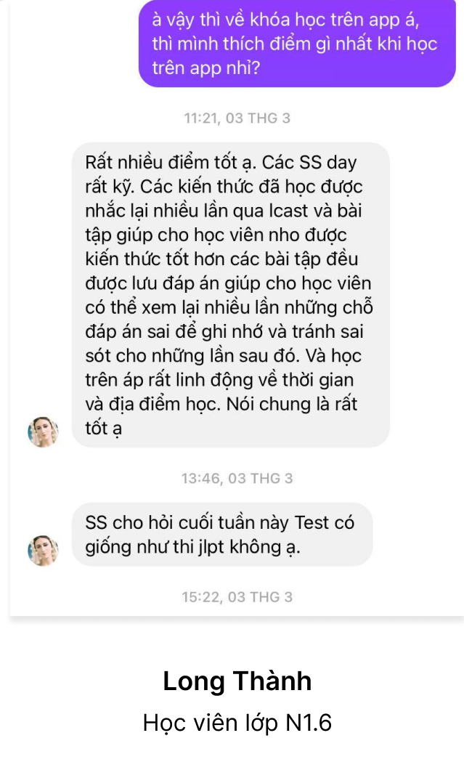Click the 11:21, 03 THG 3 timestamp
The height and width of the screenshot is (778, 464).
point(237,118)
